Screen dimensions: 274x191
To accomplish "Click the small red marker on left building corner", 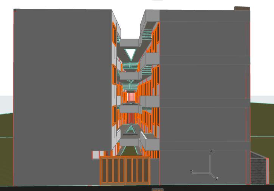I will (x=15, y=11).
